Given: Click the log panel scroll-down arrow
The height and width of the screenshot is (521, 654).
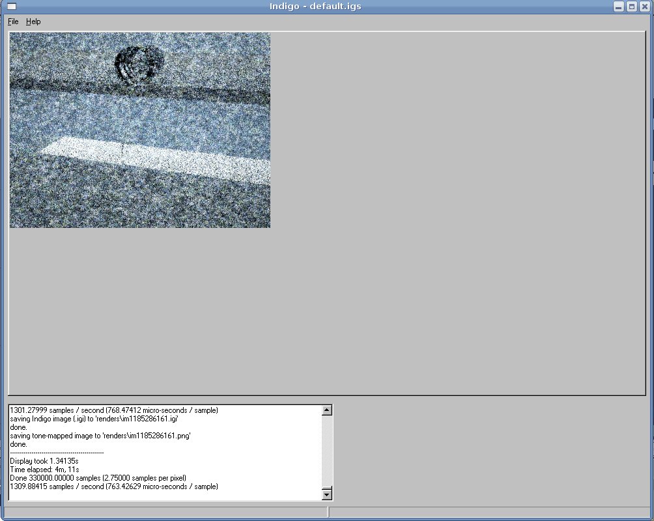Looking at the screenshot, I should click(327, 495).
